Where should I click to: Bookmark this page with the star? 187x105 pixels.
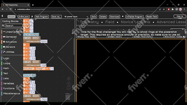[x=164, y=9]
